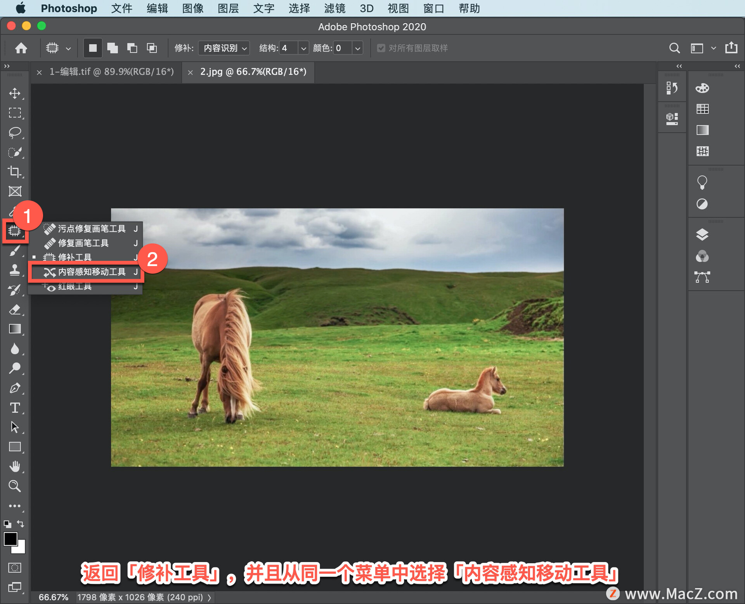745x604 pixels.
Task: Reset default foreground and background colors
Action: [7, 524]
